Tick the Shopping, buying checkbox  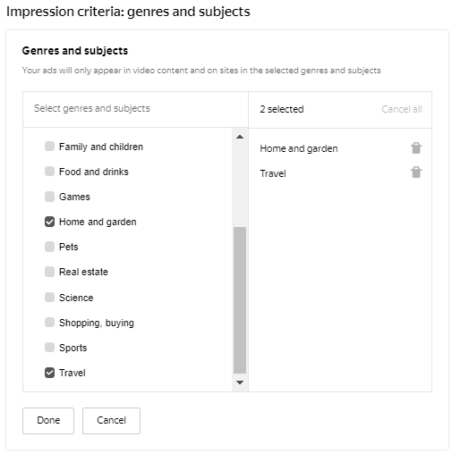[x=49, y=322]
